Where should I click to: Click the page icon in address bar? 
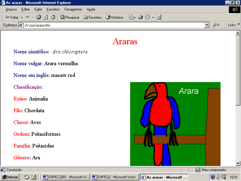coord(21,25)
